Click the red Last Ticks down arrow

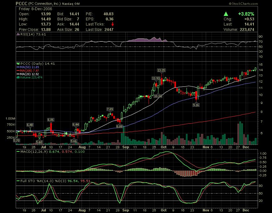click(x=113, y=24)
